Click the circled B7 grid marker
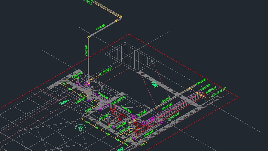 [x=80, y=127]
